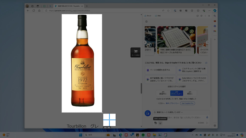Click このドキュメントに関する質問 suggestion

pyautogui.click(x=192, y=70)
